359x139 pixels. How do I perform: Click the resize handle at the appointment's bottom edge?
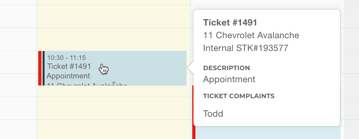tap(114, 83)
